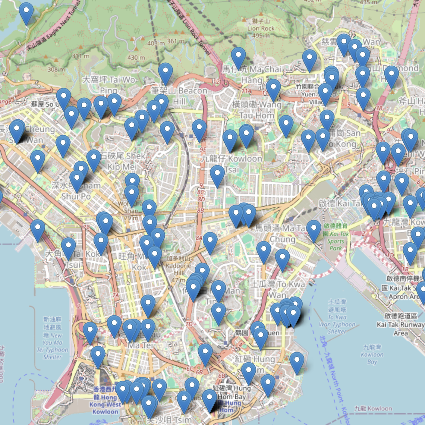Image resolution: width=425 pixels, height=425 pixels.
Task: Click the marker beside the 7D road label
Action: coord(219,314)
